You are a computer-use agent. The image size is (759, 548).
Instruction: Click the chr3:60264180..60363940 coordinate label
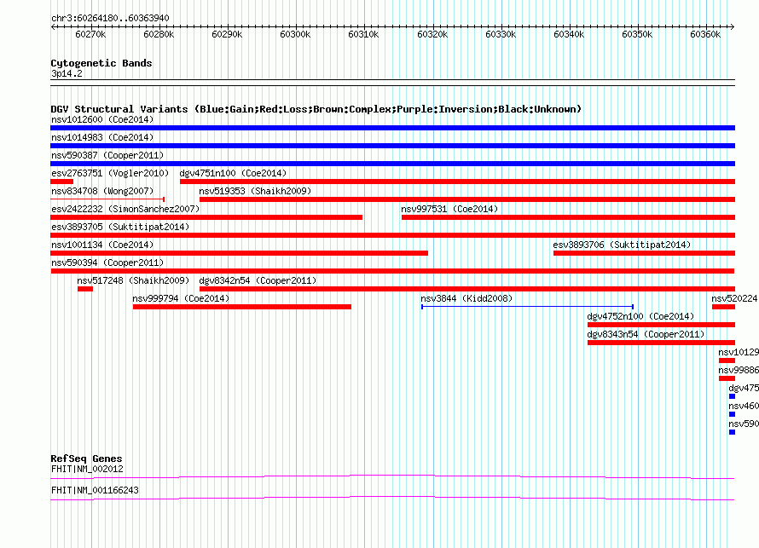tap(110, 18)
